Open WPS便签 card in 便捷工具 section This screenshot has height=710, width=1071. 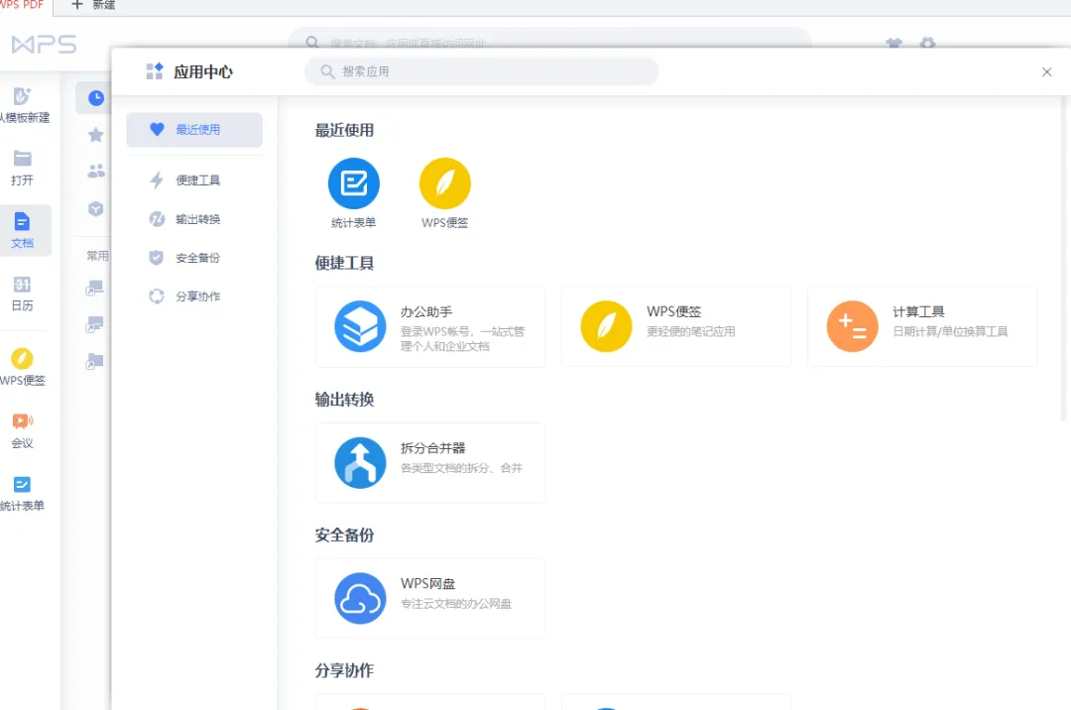click(676, 326)
